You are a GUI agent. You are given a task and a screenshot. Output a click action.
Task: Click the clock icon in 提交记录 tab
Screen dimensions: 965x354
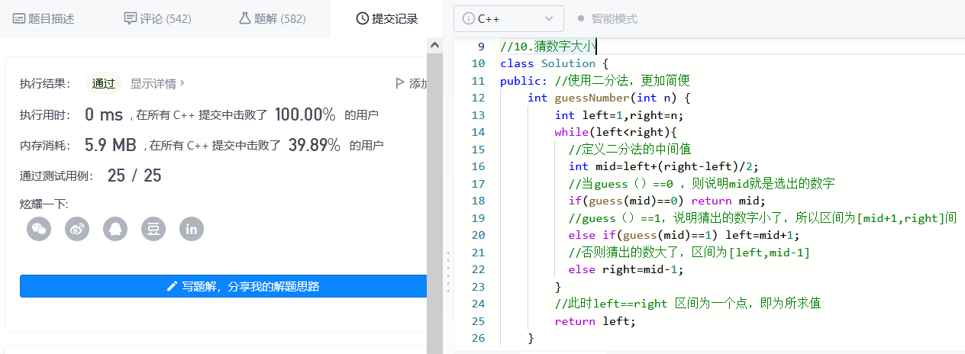point(362,18)
